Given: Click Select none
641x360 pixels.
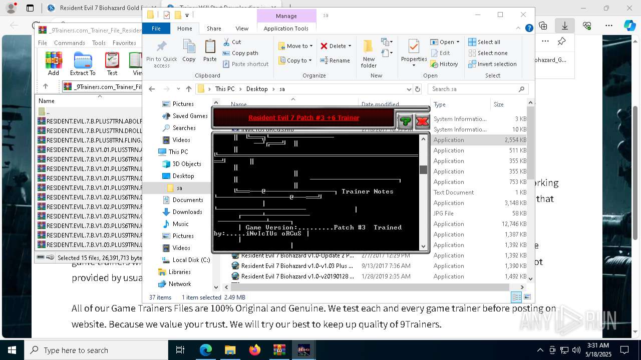Looking at the screenshot, I should [x=488, y=53].
